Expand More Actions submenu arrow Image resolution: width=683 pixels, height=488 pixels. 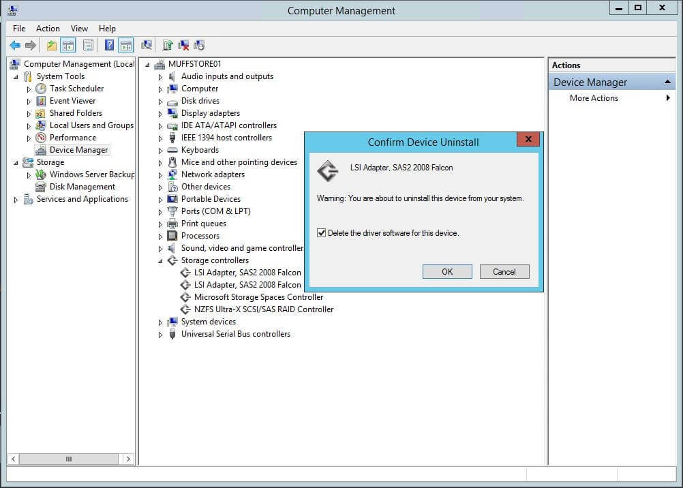[668, 98]
